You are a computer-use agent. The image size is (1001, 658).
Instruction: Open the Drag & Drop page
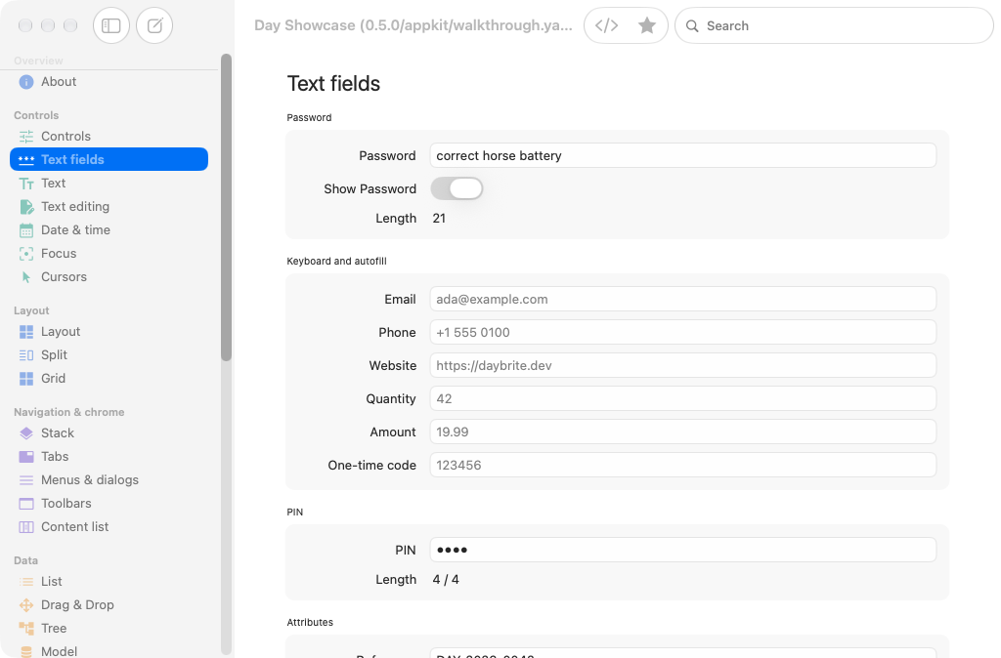click(109, 604)
